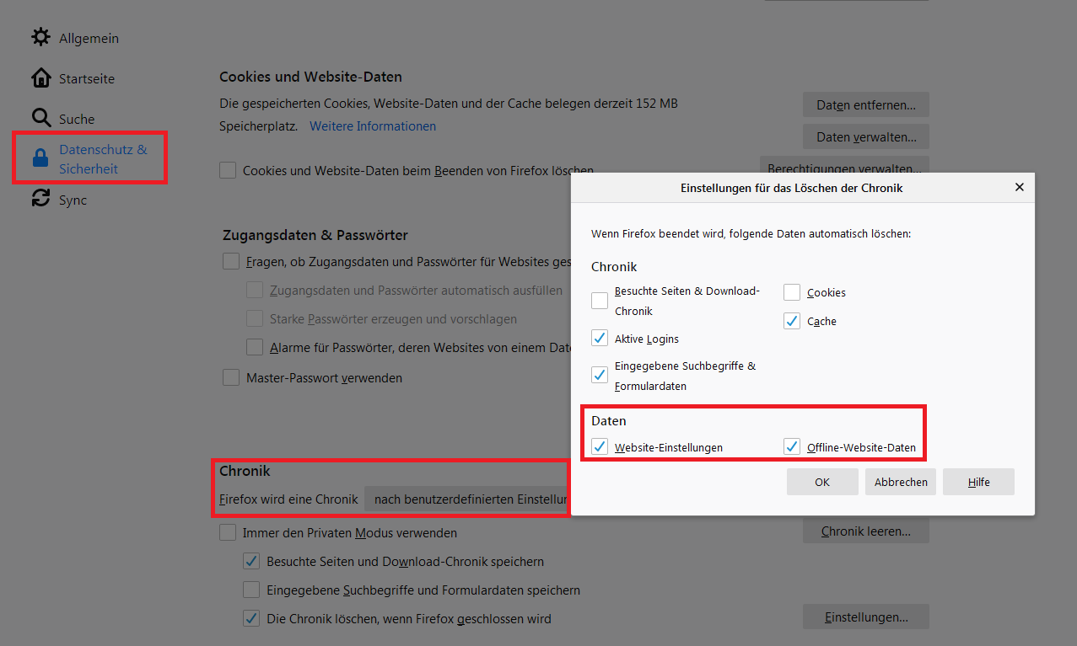Check Immer den Privaten Modus verwenden
Image resolution: width=1077 pixels, height=646 pixels.
click(x=228, y=532)
